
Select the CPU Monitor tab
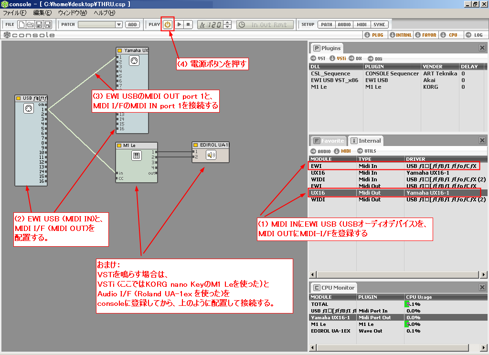pos(334,288)
